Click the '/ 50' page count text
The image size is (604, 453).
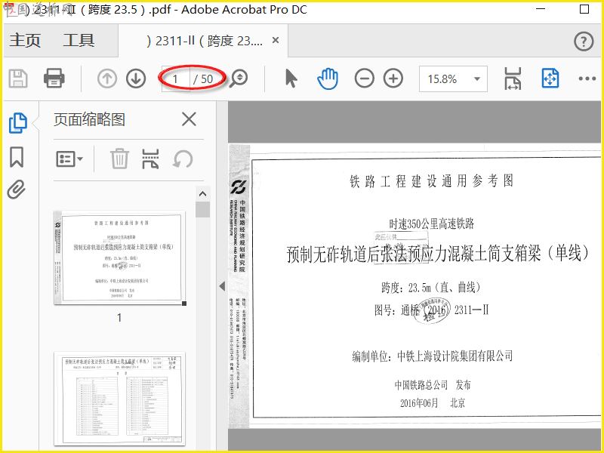[x=203, y=79]
